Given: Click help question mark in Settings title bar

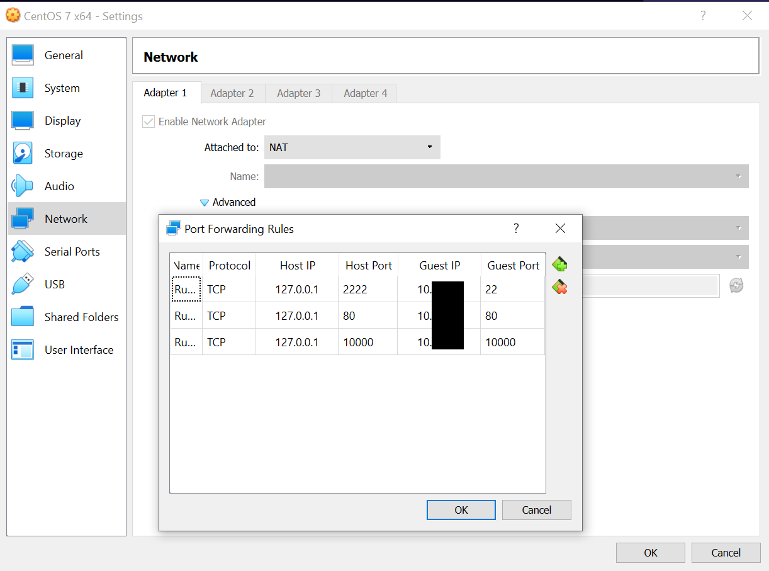Looking at the screenshot, I should click(703, 16).
